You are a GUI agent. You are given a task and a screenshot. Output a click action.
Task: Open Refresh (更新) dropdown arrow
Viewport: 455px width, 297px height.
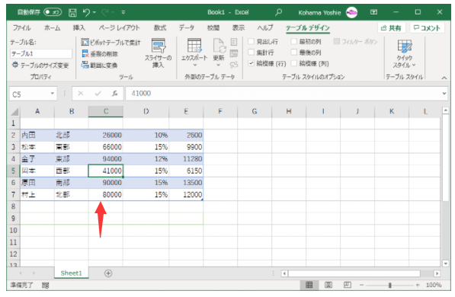219,65
